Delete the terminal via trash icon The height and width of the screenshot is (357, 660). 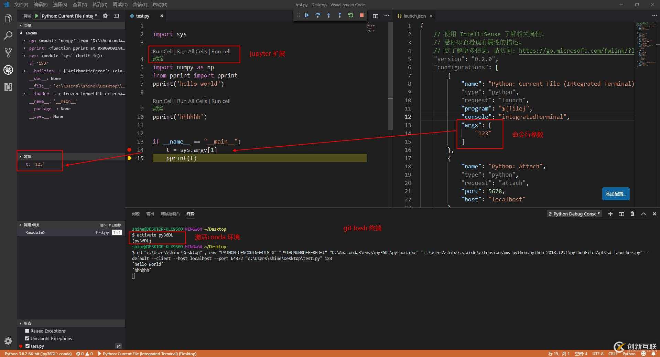point(632,214)
